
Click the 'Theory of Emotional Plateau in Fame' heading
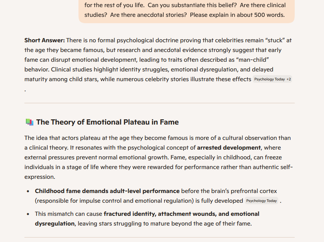pos(107,122)
